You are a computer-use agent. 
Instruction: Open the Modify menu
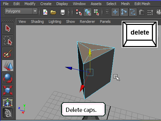point(30,4)
